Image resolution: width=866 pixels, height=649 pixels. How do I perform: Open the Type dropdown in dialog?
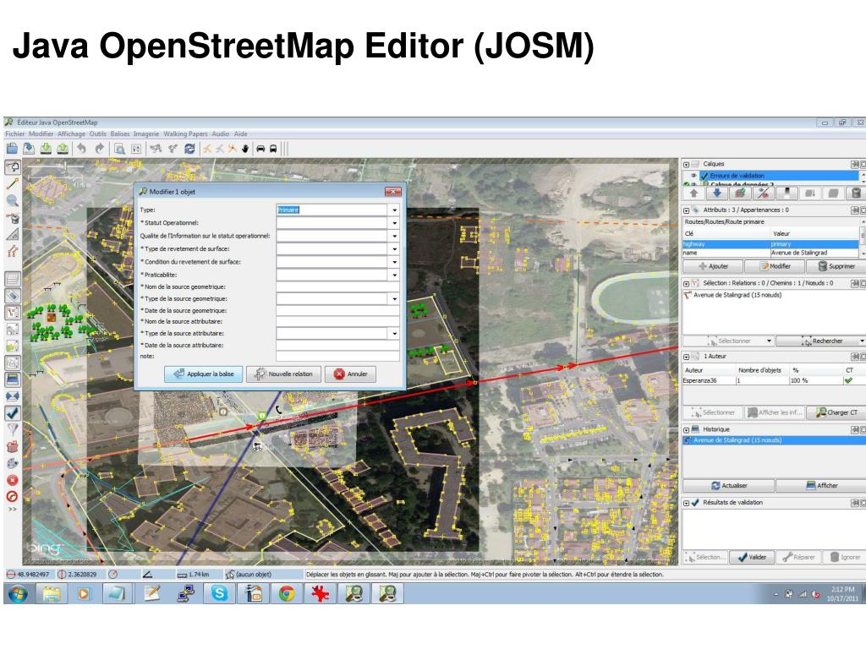tap(394, 210)
